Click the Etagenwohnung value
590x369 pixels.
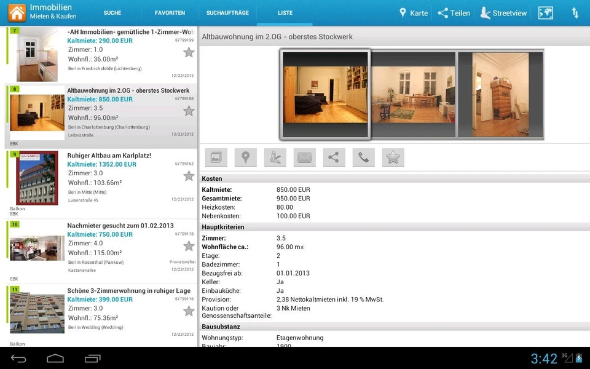[x=300, y=338]
